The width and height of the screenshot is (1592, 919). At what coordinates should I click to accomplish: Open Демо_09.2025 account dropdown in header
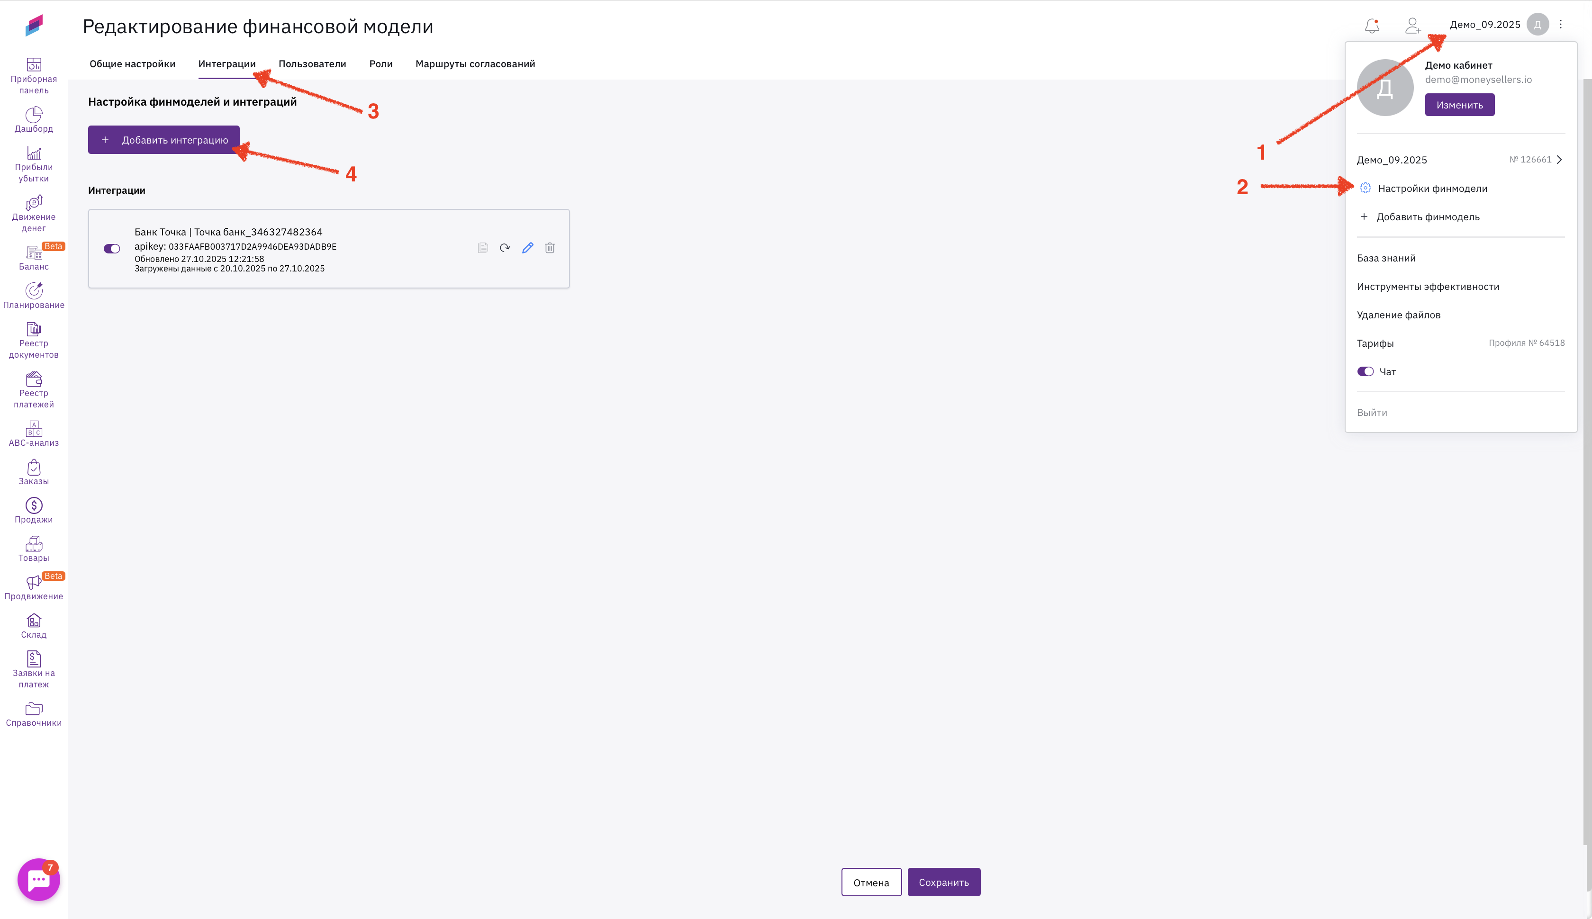[x=1485, y=25]
